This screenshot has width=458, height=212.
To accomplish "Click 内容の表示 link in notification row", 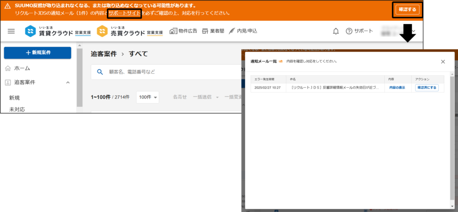I will 397,88.
